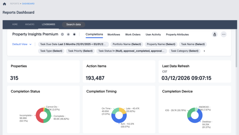Image resolution: width=239 pixels, height=135 pixels.
Task: Switch to the Work Orders tab
Action: (133, 35)
